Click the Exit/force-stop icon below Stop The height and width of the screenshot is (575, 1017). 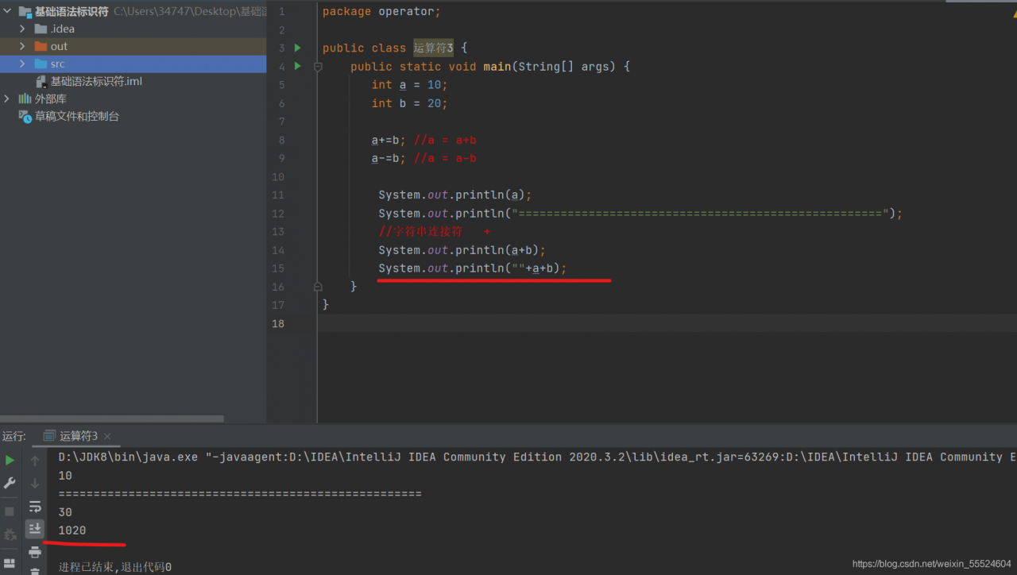pos(10,534)
